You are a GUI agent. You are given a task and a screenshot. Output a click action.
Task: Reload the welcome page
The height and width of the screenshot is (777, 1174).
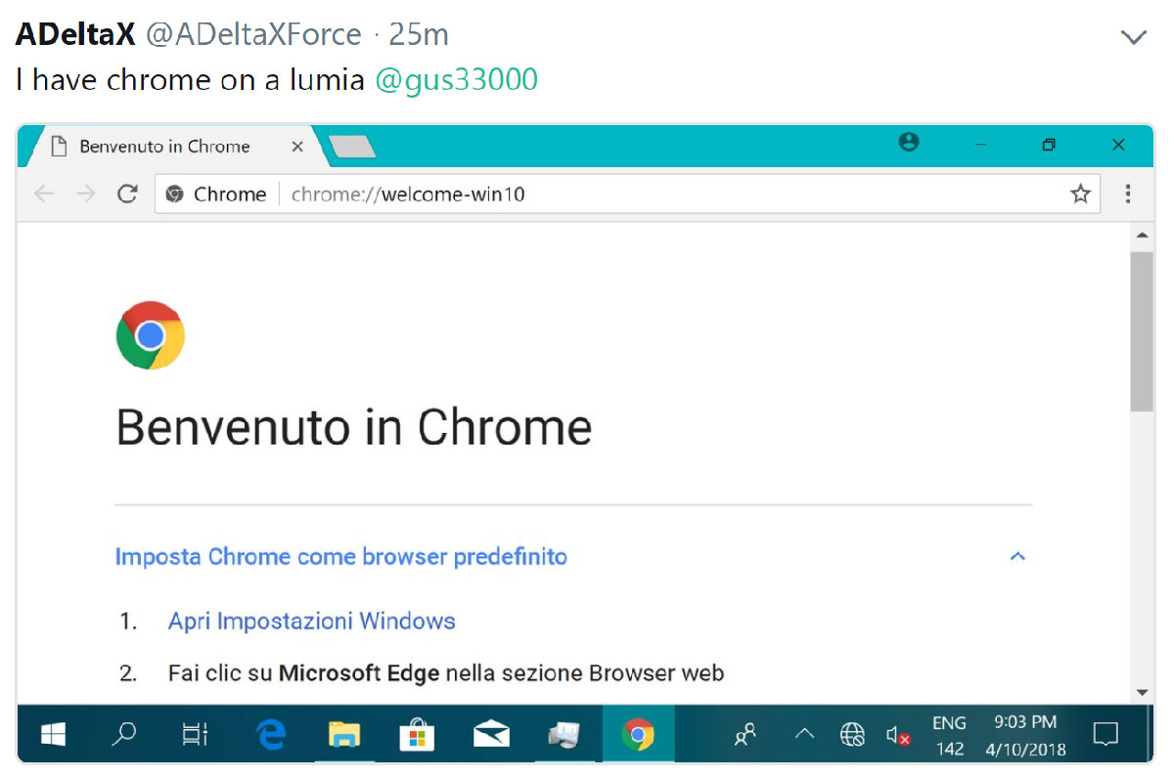coord(127,194)
